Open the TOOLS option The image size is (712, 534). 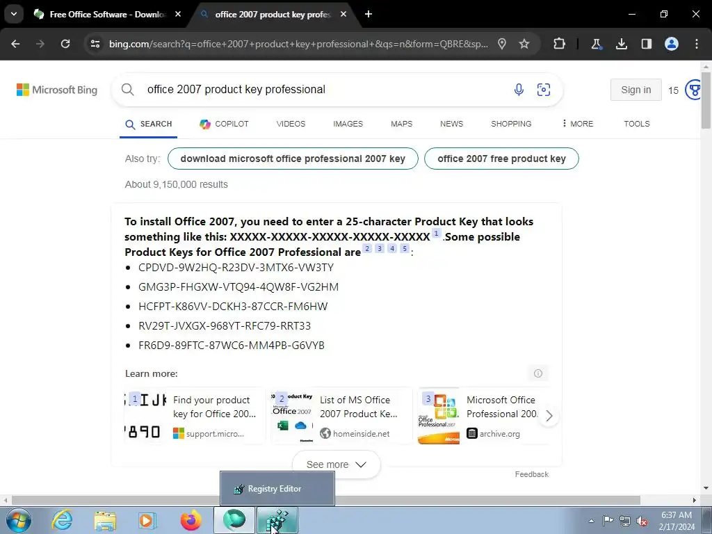[637, 124]
